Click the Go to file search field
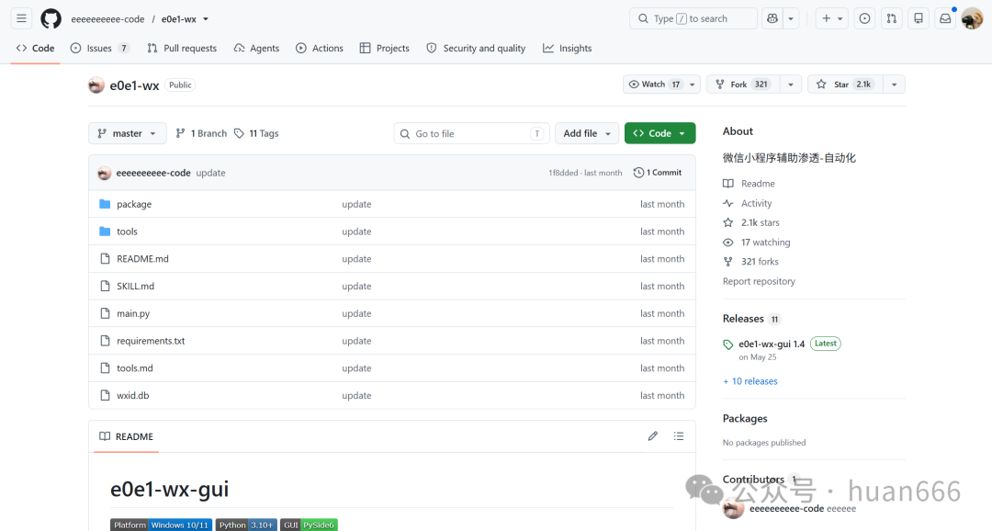The width and height of the screenshot is (992, 531). [x=471, y=133]
